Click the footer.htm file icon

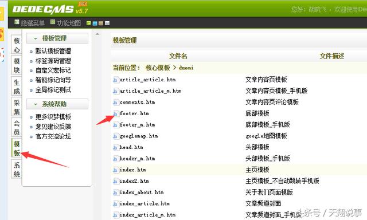coord(115,113)
